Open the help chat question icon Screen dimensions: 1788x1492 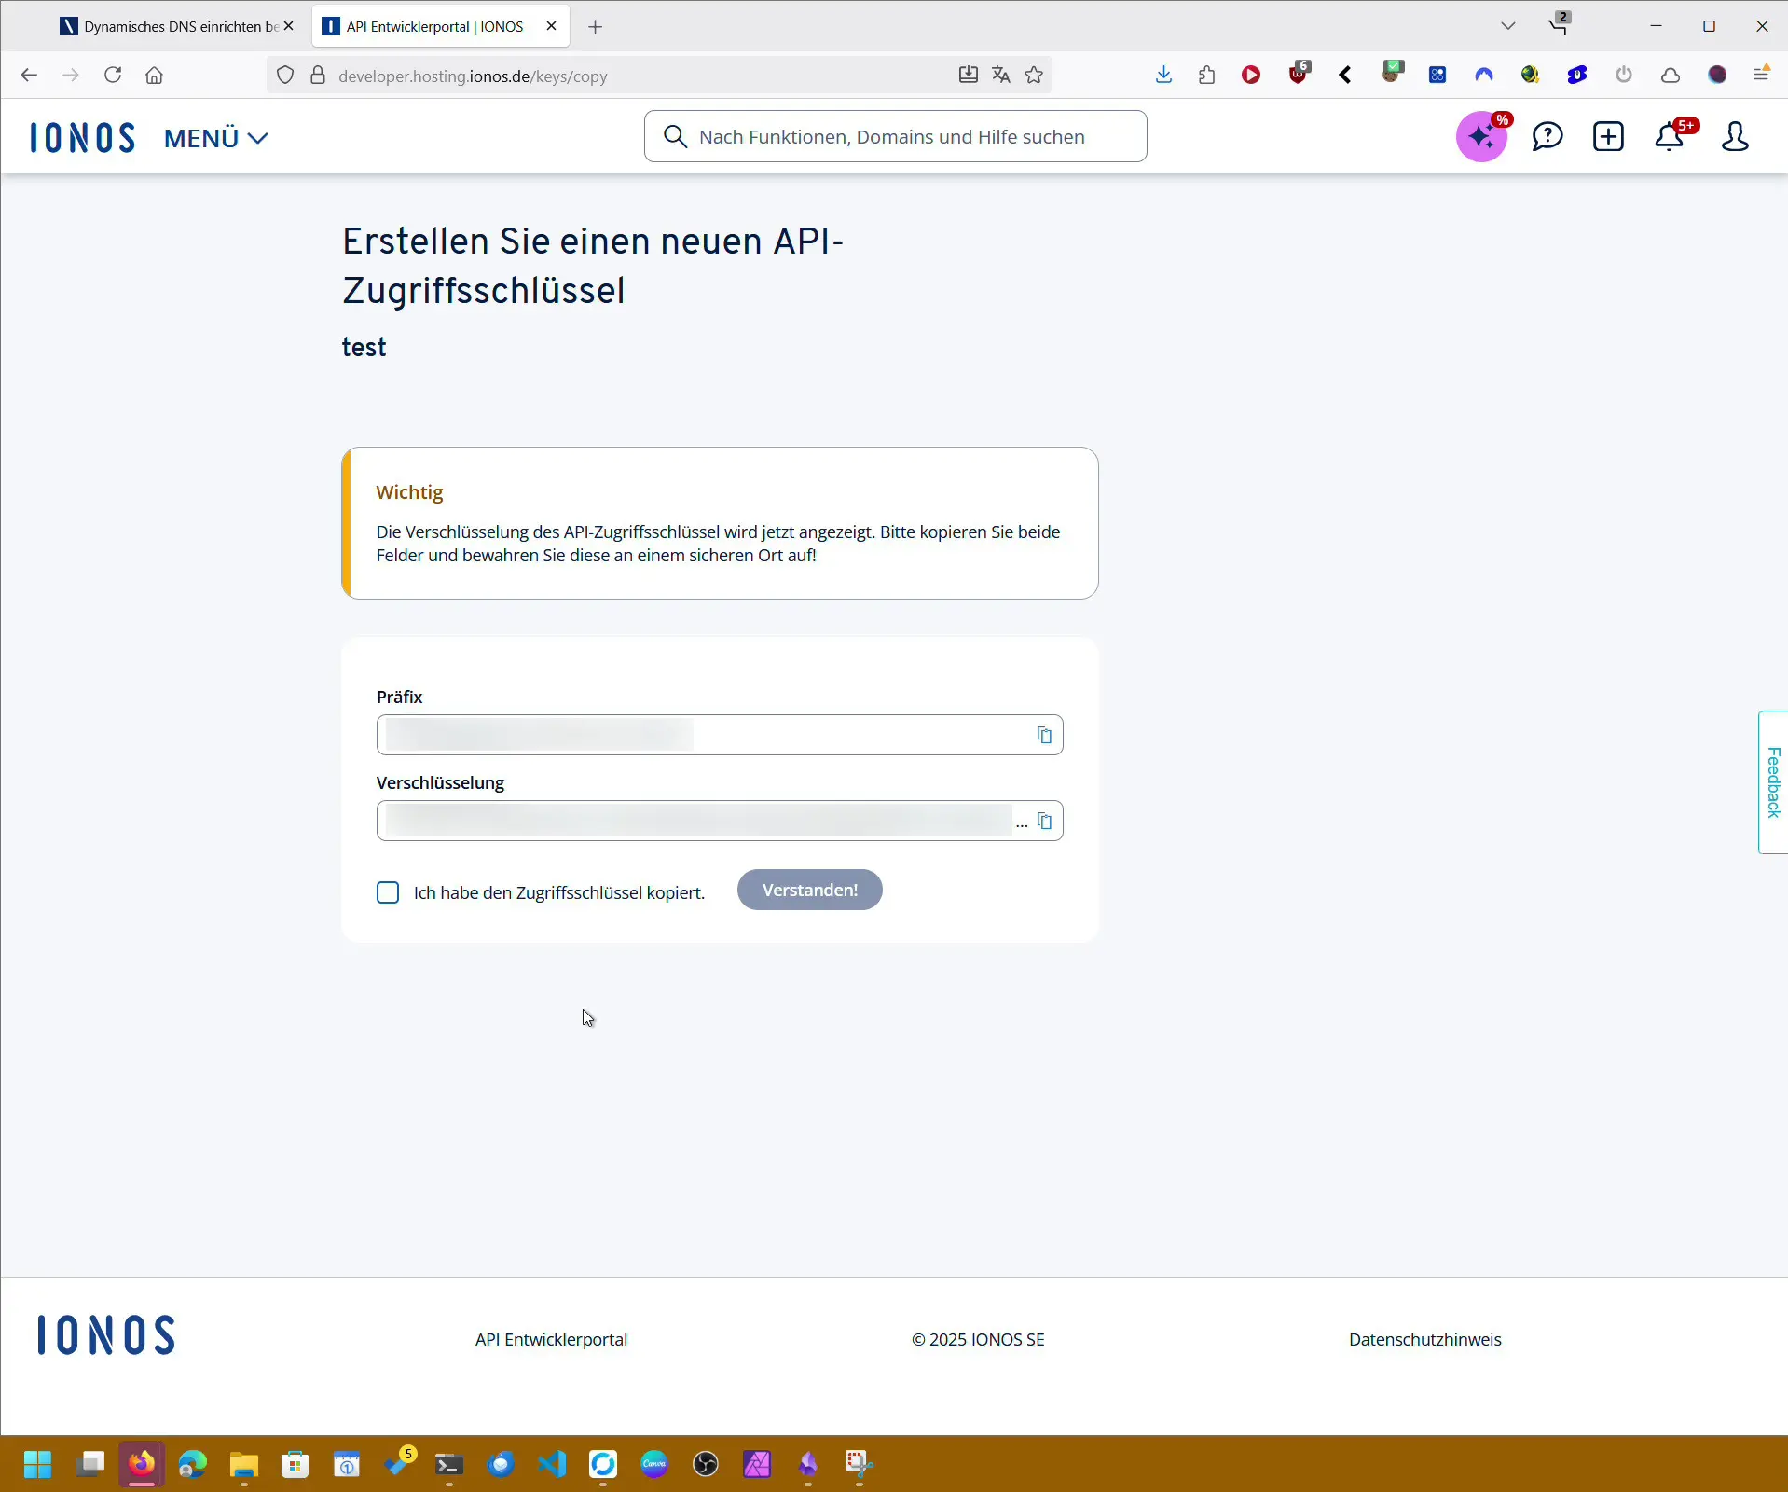(1547, 137)
